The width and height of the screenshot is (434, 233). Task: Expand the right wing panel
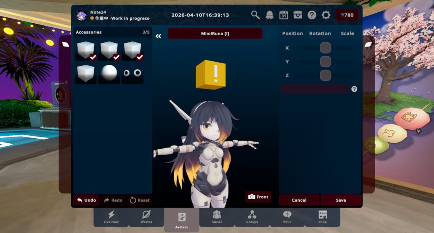[368, 44]
